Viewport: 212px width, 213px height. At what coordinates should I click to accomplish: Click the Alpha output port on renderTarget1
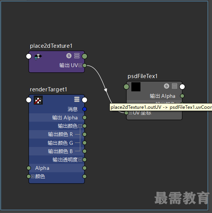click(x=84, y=168)
